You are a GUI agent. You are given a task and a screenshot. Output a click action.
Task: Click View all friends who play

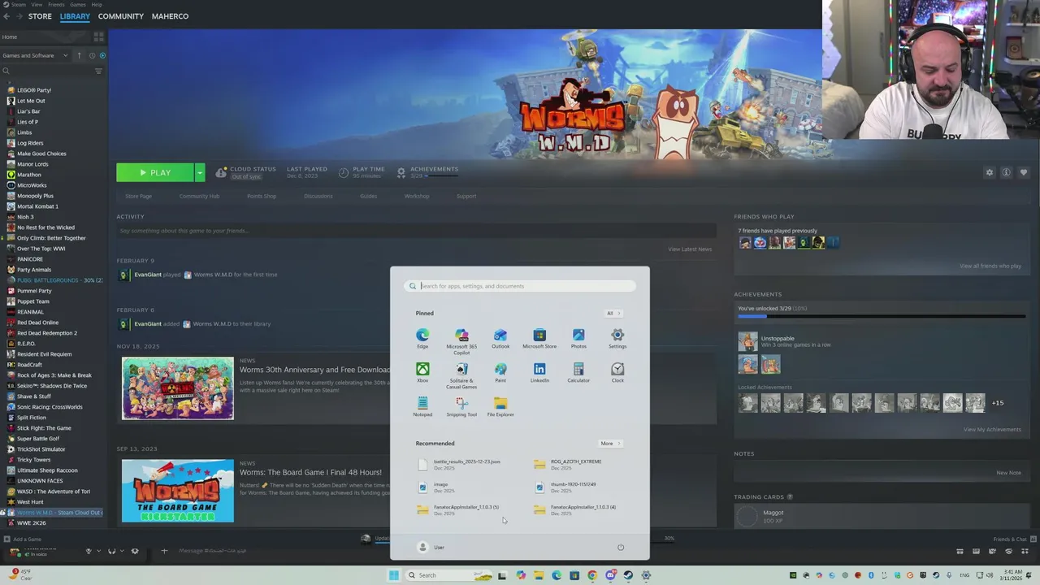(x=990, y=266)
